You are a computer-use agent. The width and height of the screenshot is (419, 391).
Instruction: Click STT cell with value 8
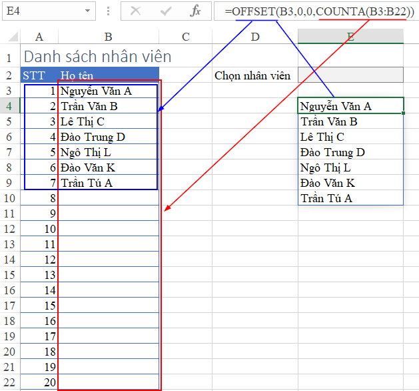[39, 198]
